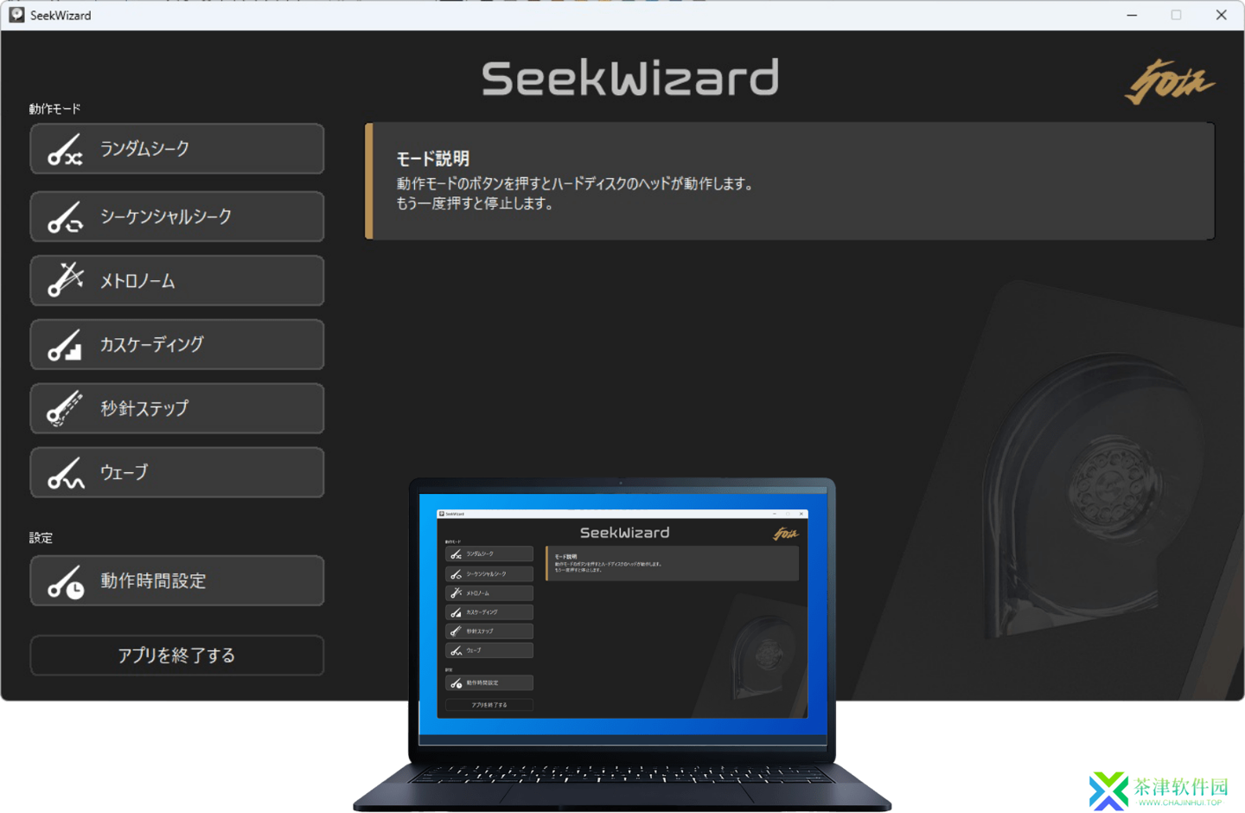
Task: Click the laptop preview image
Action: (x=622, y=644)
